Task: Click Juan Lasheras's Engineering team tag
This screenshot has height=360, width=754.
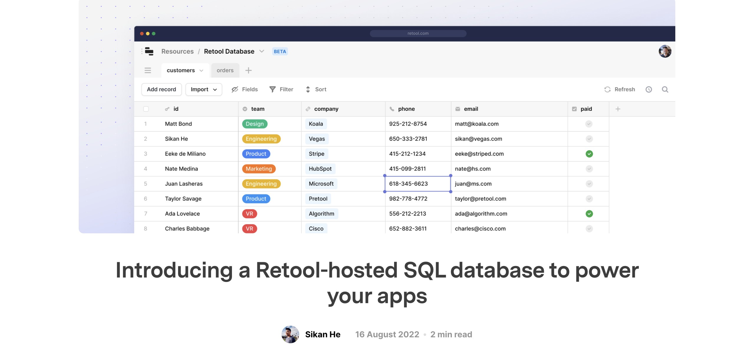Action: (261, 184)
